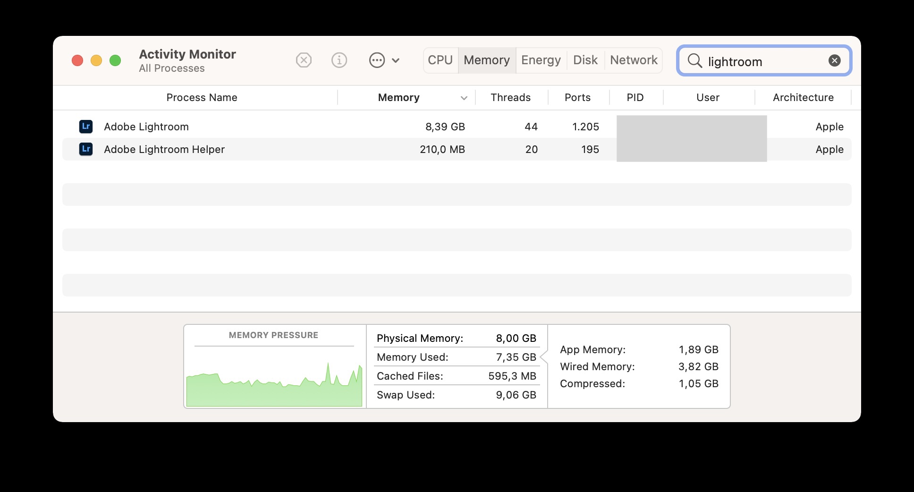This screenshot has height=492, width=914.
Task: Click the 8,39 GB memory value
Action: point(445,127)
